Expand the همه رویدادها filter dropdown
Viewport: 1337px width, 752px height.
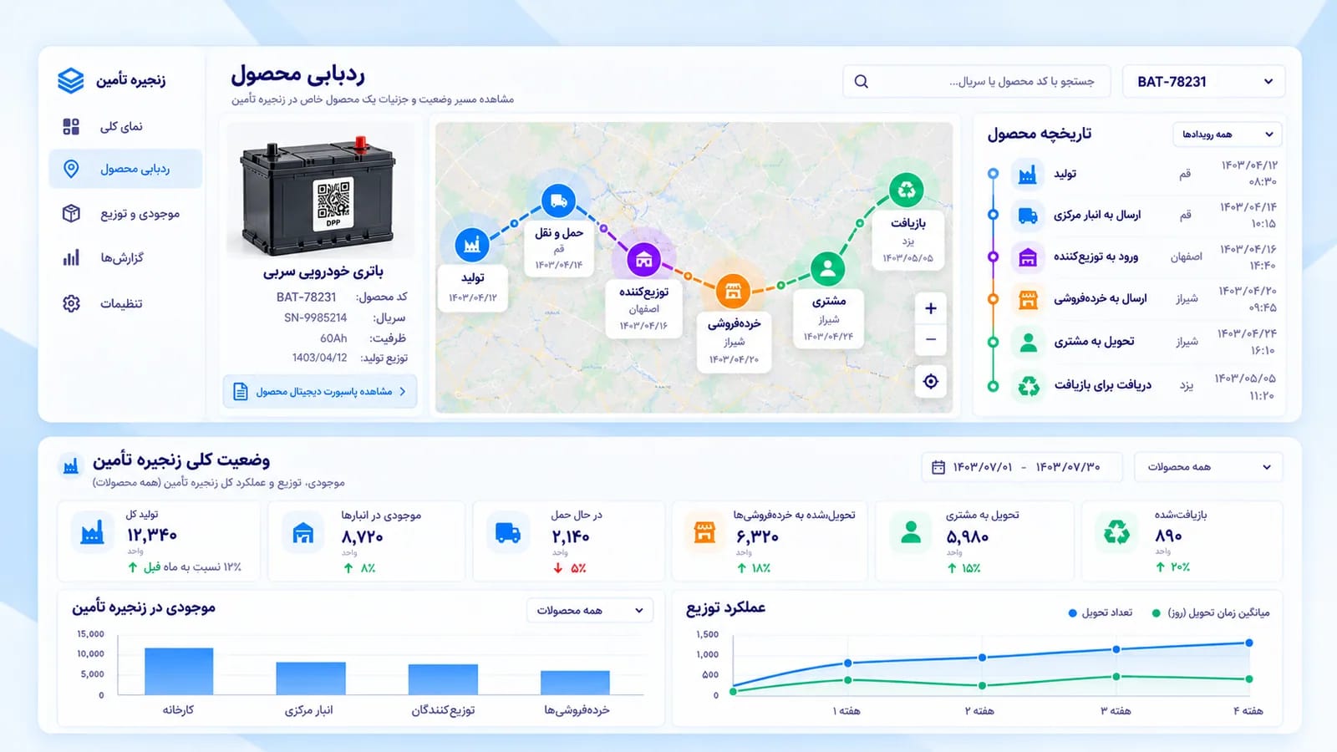point(1228,135)
